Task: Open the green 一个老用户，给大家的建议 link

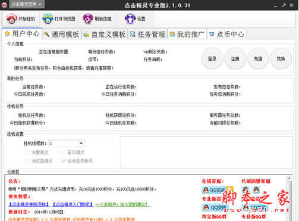Action: pos(122,204)
